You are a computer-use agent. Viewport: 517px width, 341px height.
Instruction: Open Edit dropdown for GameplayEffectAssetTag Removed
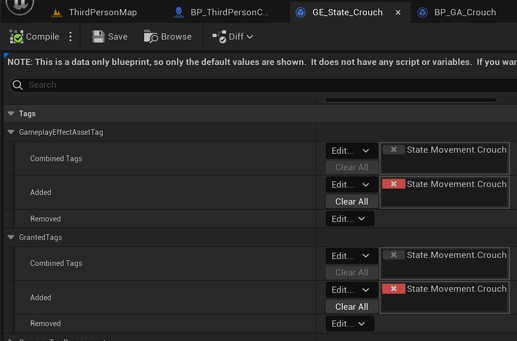[x=350, y=219]
